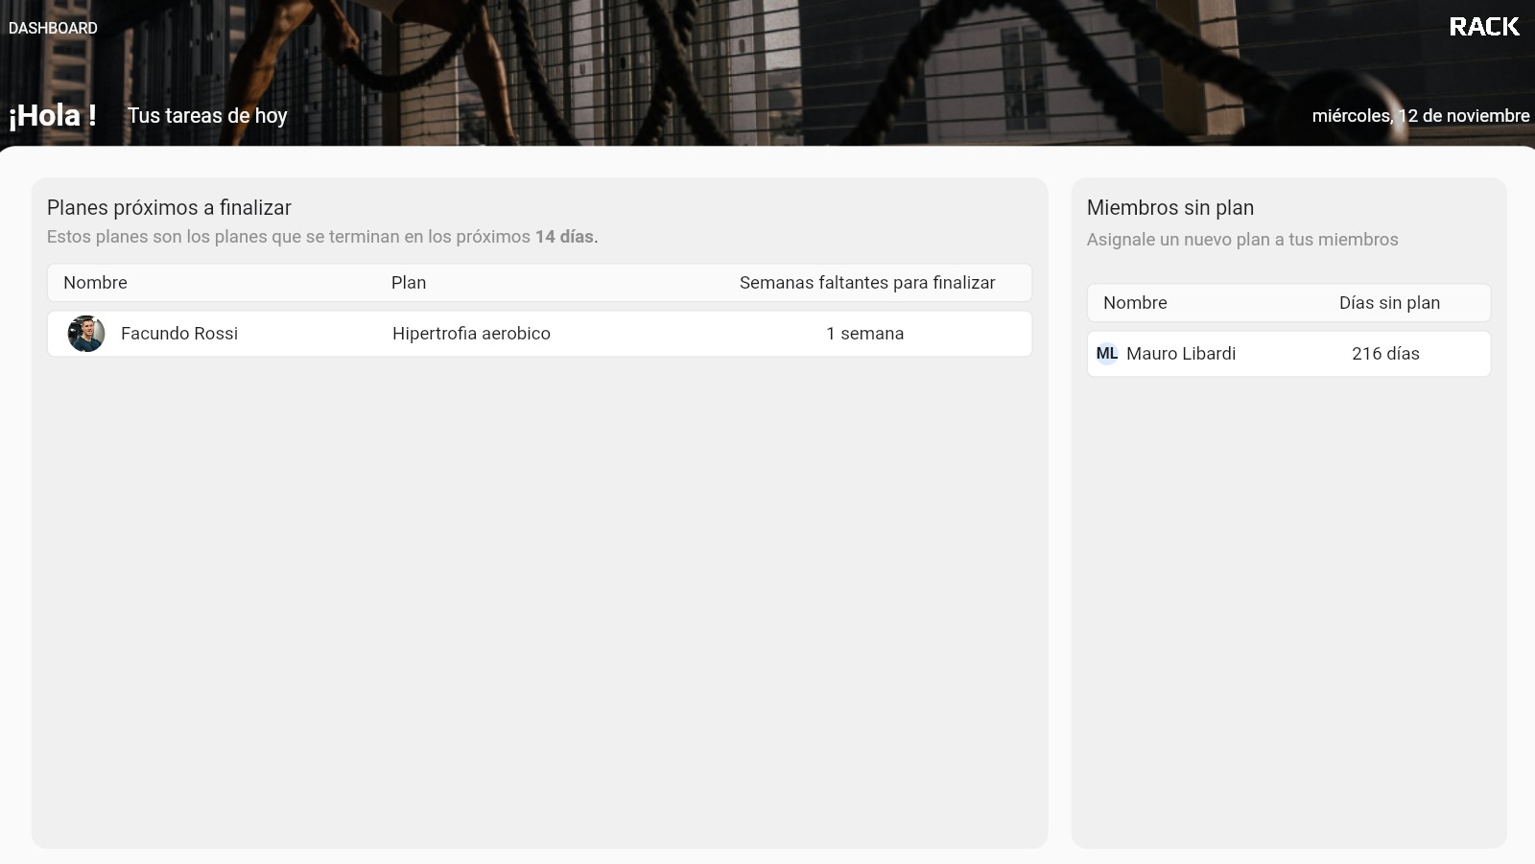The height and width of the screenshot is (864, 1535).
Task: Select the Mauro Libardi row
Action: tap(1287, 353)
